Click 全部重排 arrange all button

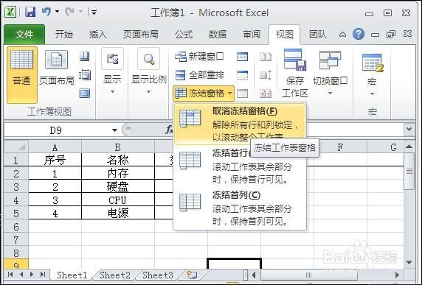click(199, 75)
